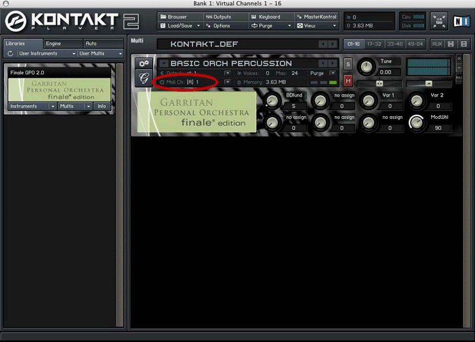The image size is (475, 342).
Task: Switch to the Libraries tab
Action: pos(23,44)
